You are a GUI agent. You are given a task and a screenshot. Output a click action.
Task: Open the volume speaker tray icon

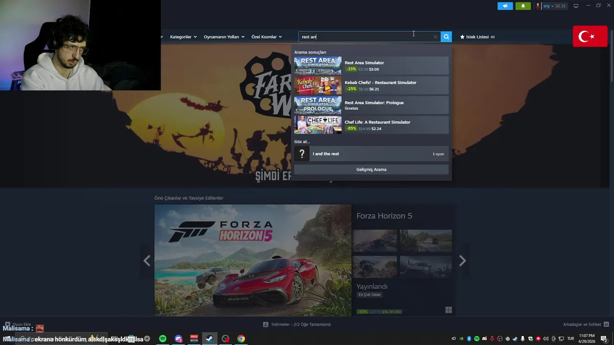[x=546, y=339]
